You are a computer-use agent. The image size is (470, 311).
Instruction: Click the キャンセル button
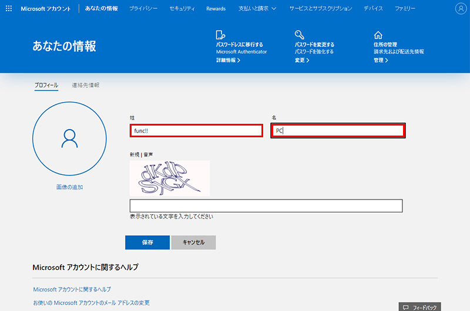point(193,242)
